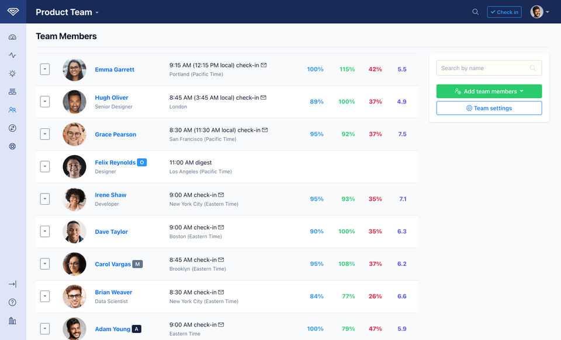Viewport: 561px width, 340px height.
Task: Click the envelope icon in Carol Vargas's row
Action: tap(221, 260)
